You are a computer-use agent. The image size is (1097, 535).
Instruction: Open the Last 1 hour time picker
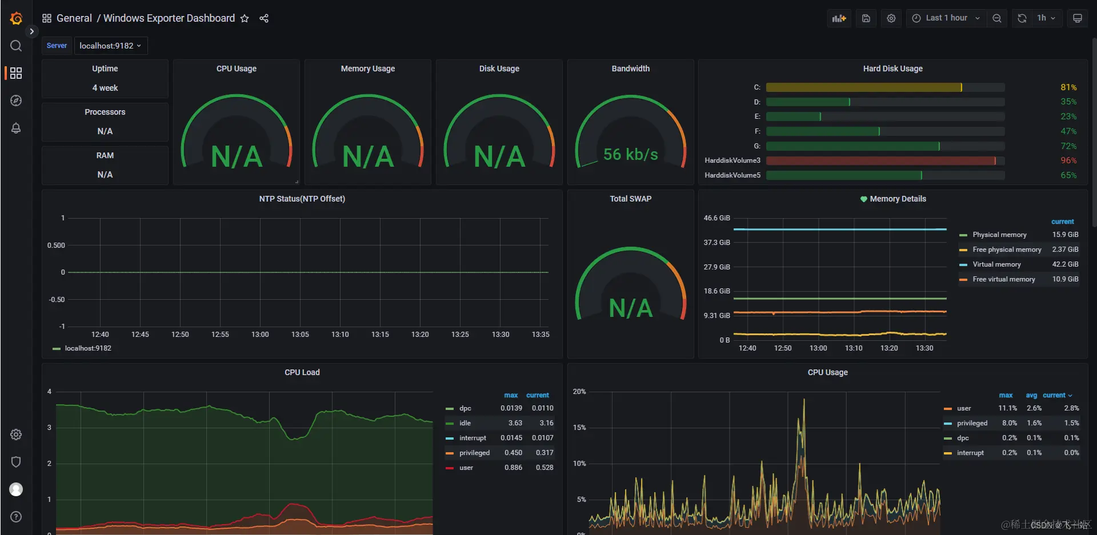click(946, 18)
